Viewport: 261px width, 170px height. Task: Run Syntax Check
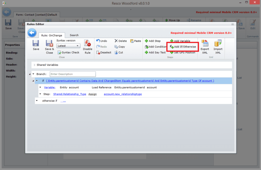(68, 52)
